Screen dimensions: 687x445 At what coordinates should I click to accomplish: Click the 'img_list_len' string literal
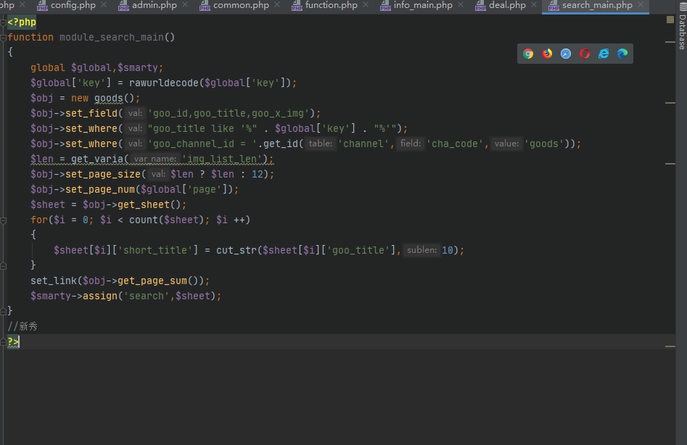coord(221,159)
